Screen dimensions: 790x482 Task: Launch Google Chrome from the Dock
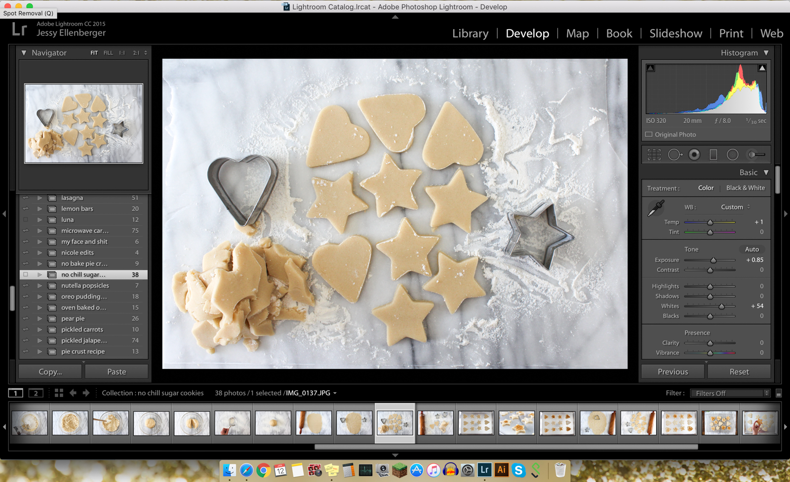click(263, 470)
